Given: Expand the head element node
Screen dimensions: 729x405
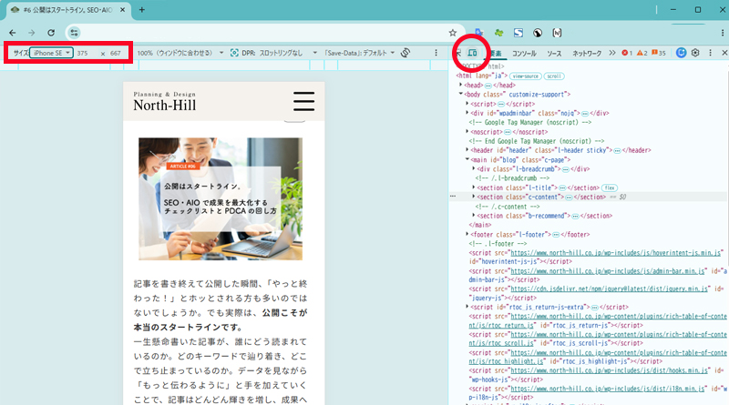Looking at the screenshot, I should [x=461, y=85].
